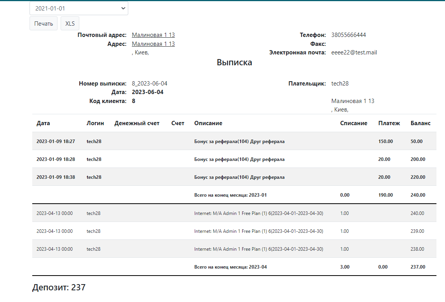
Task: Click the email eeee22@test.mail
Action: click(354, 52)
